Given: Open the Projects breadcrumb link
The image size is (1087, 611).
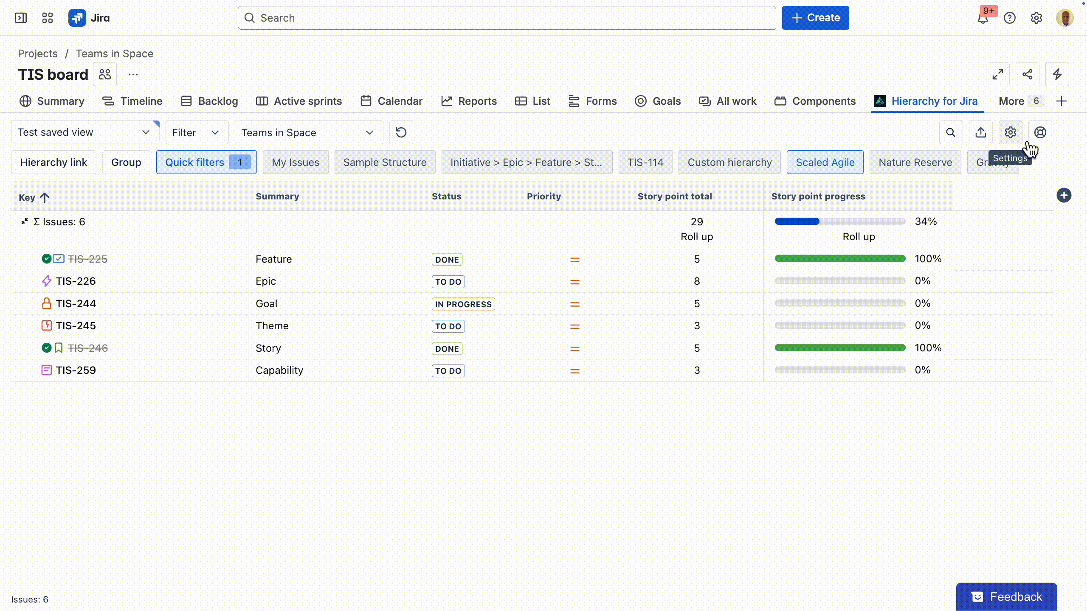Looking at the screenshot, I should 38,53.
